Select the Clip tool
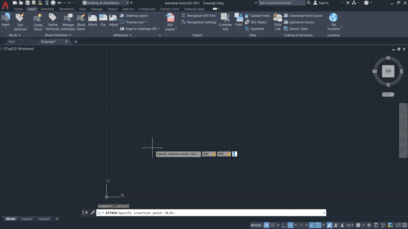 click(x=103, y=21)
